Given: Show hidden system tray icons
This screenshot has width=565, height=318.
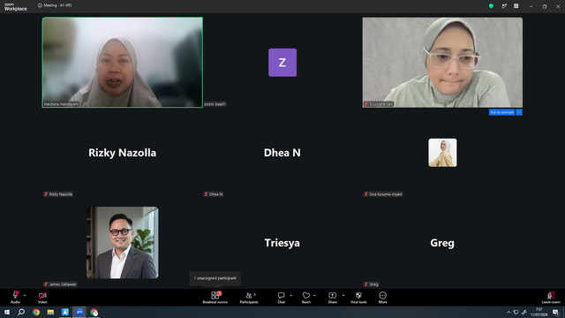Looking at the screenshot, I should click(508, 312).
